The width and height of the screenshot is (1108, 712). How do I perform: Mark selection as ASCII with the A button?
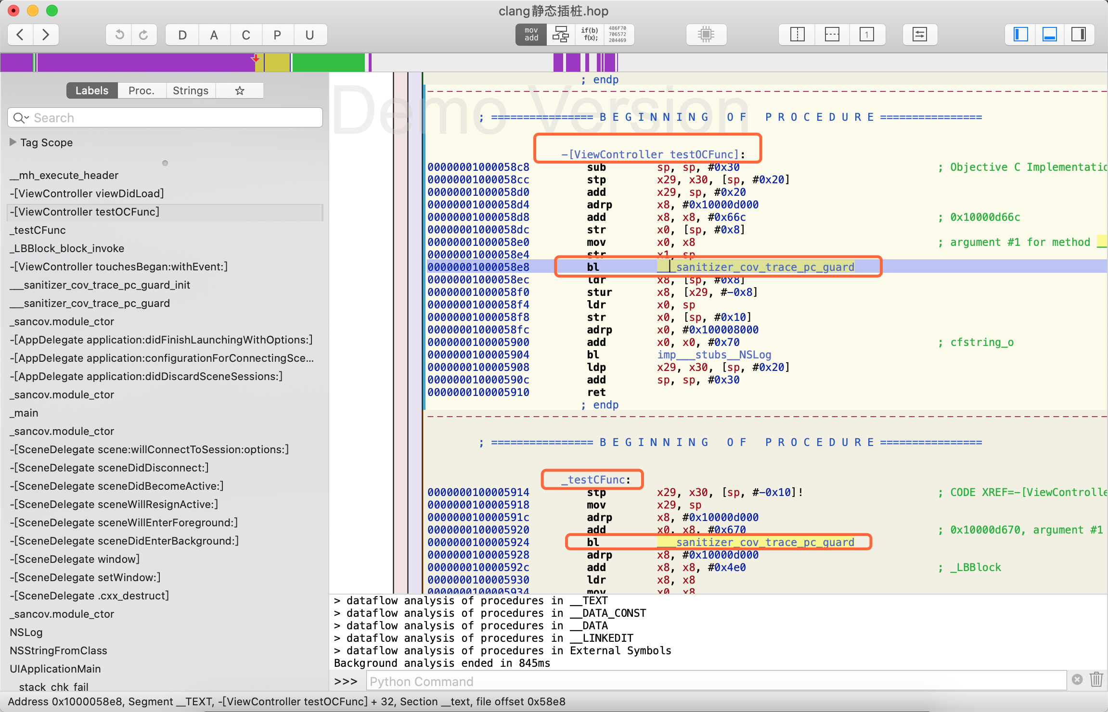click(214, 35)
